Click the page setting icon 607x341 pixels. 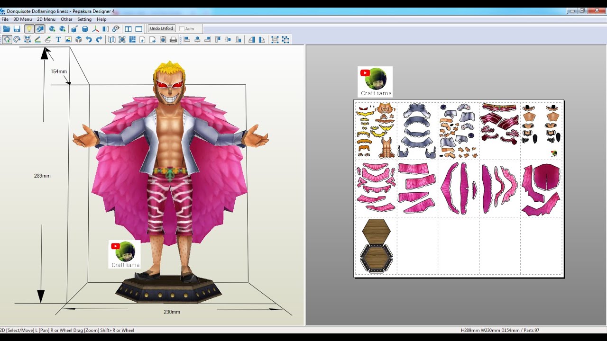point(142,40)
